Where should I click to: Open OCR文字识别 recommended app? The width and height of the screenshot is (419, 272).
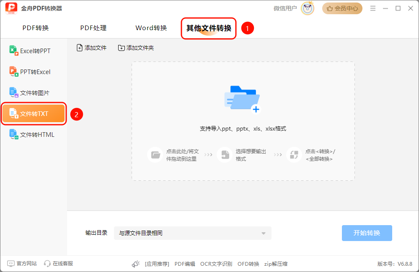pyautogui.click(x=216, y=264)
